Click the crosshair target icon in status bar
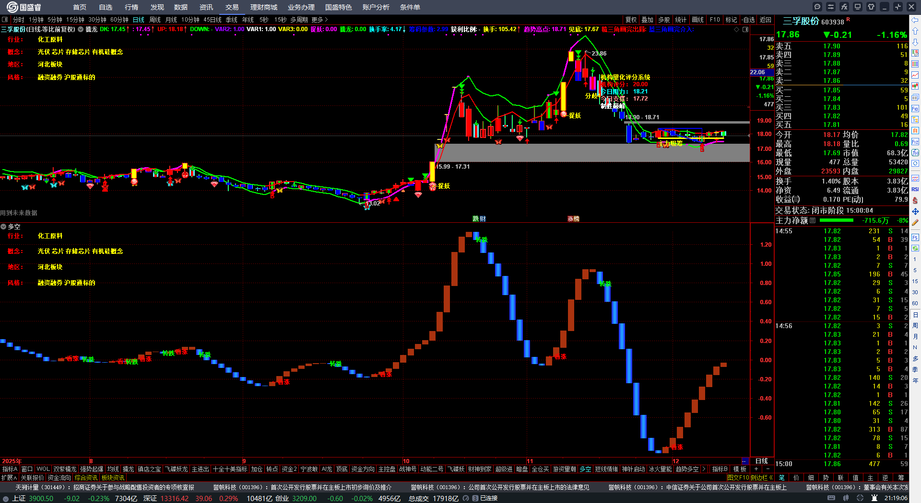 click(861, 498)
